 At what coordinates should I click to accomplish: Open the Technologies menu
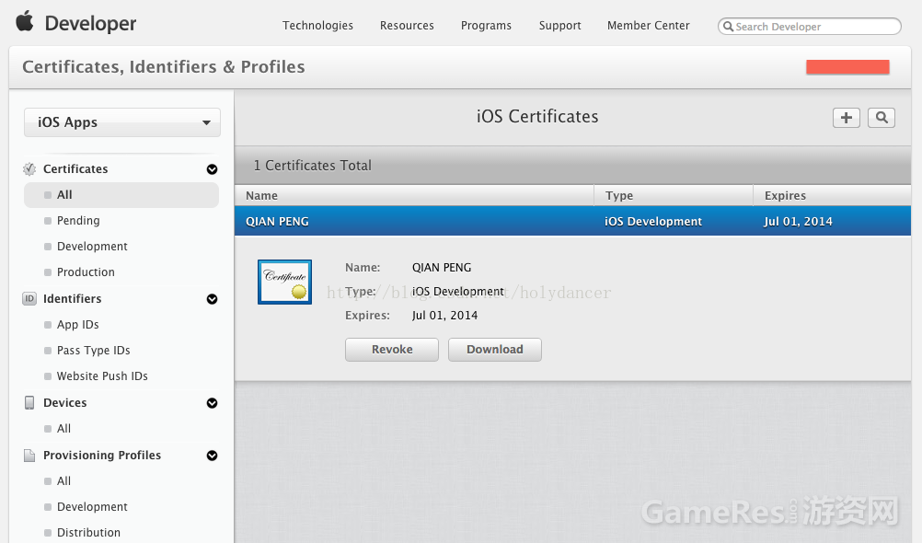click(317, 25)
